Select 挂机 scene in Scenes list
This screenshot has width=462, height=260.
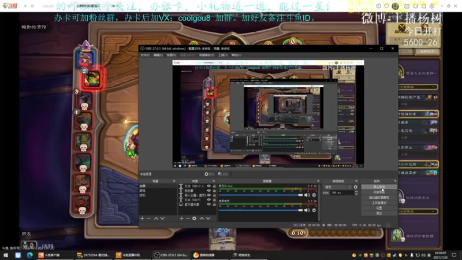pyautogui.click(x=158, y=195)
